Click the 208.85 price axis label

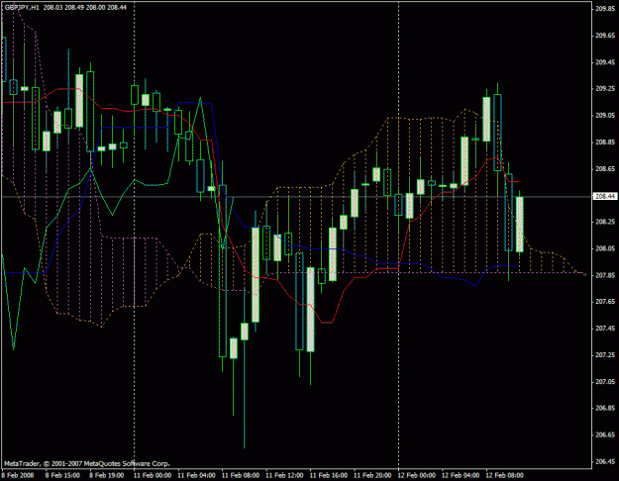(605, 143)
